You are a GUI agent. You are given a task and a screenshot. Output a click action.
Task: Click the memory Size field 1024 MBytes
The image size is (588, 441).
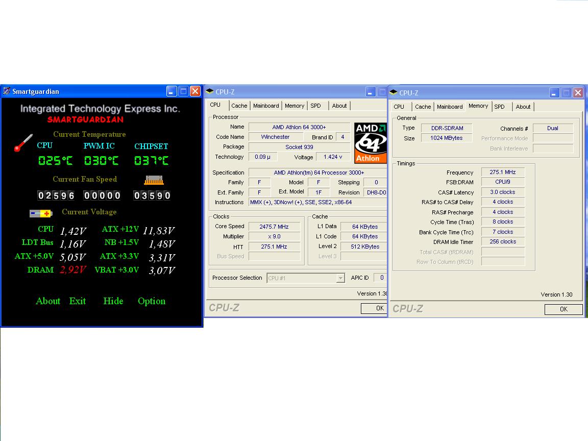[447, 138]
